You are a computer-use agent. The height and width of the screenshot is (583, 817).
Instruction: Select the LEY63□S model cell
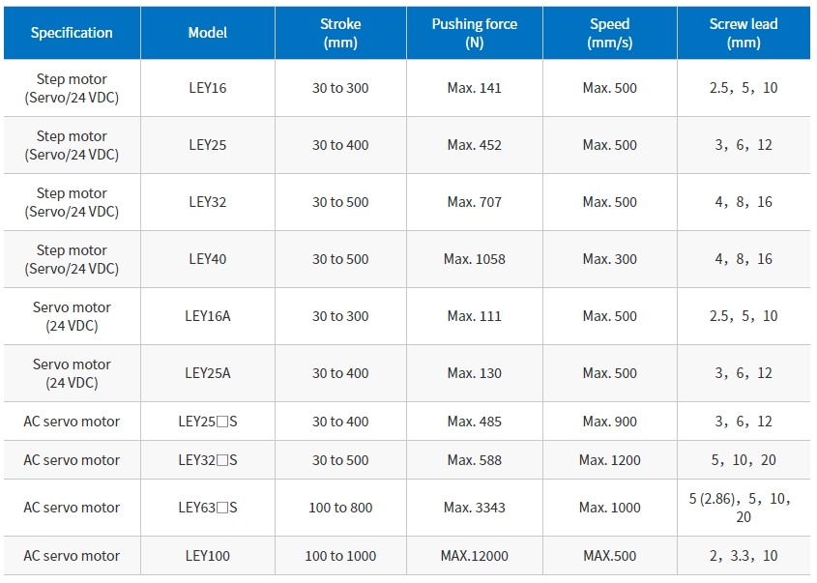208,508
